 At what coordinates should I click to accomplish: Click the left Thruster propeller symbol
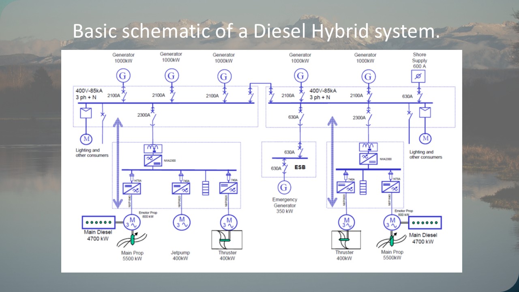click(x=227, y=240)
